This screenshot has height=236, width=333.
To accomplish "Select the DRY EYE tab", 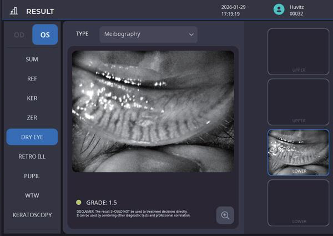I will [32, 137].
